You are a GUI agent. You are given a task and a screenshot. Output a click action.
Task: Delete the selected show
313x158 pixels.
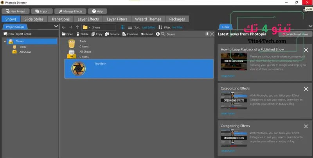[83, 34]
